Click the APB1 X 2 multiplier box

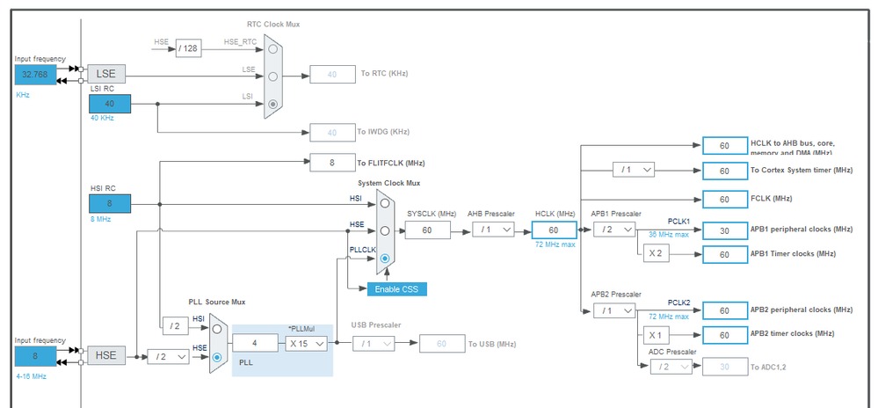tap(656, 253)
